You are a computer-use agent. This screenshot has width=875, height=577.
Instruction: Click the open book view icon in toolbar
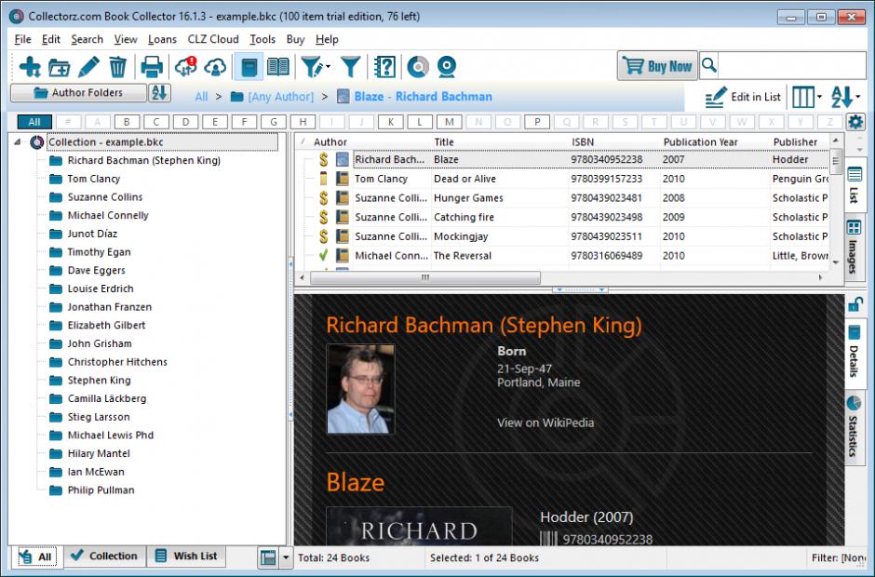(x=278, y=67)
